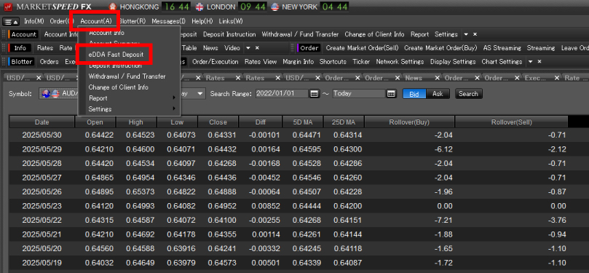
Task: Click Rollover(Buy) value -7.21
Action: (444, 220)
